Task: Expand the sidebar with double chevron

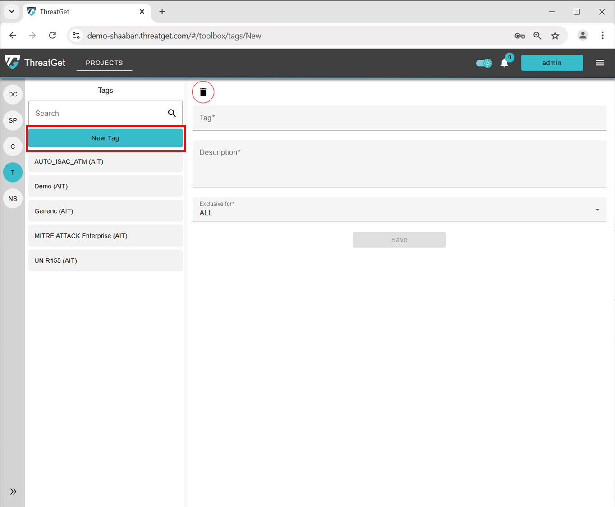Action: pyautogui.click(x=13, y=491)
